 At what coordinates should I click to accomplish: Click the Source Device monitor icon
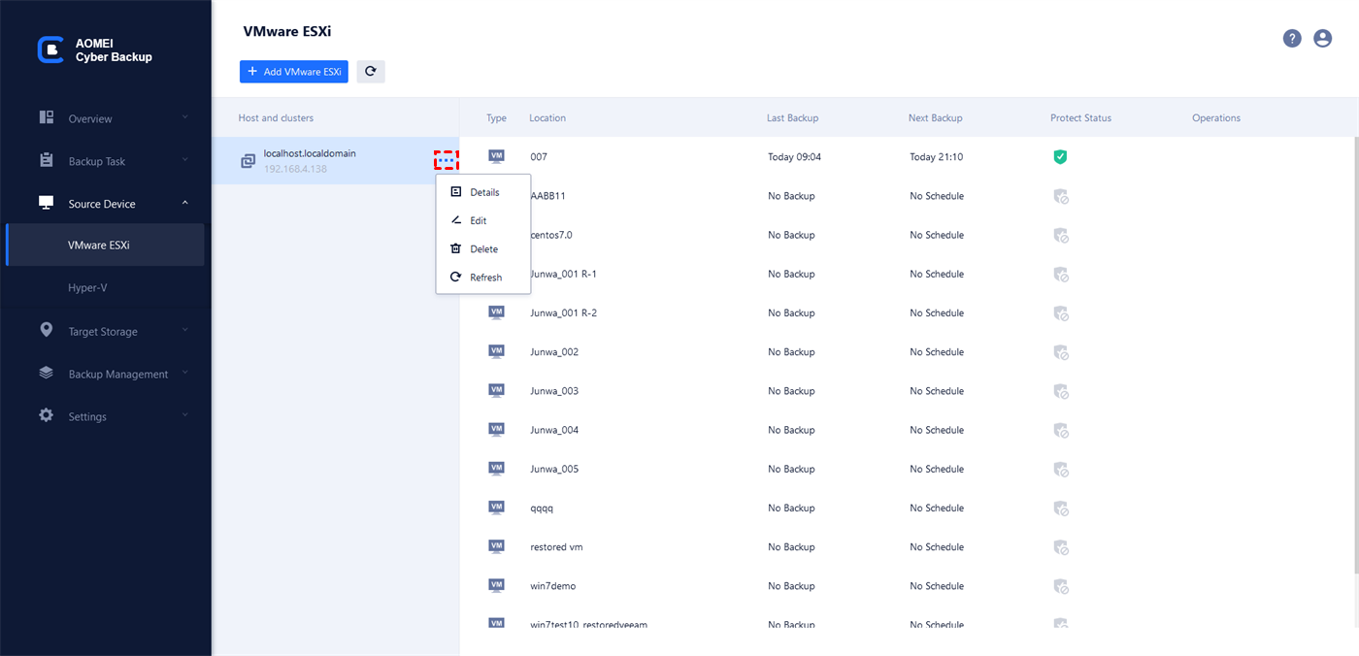pos(47,203)
